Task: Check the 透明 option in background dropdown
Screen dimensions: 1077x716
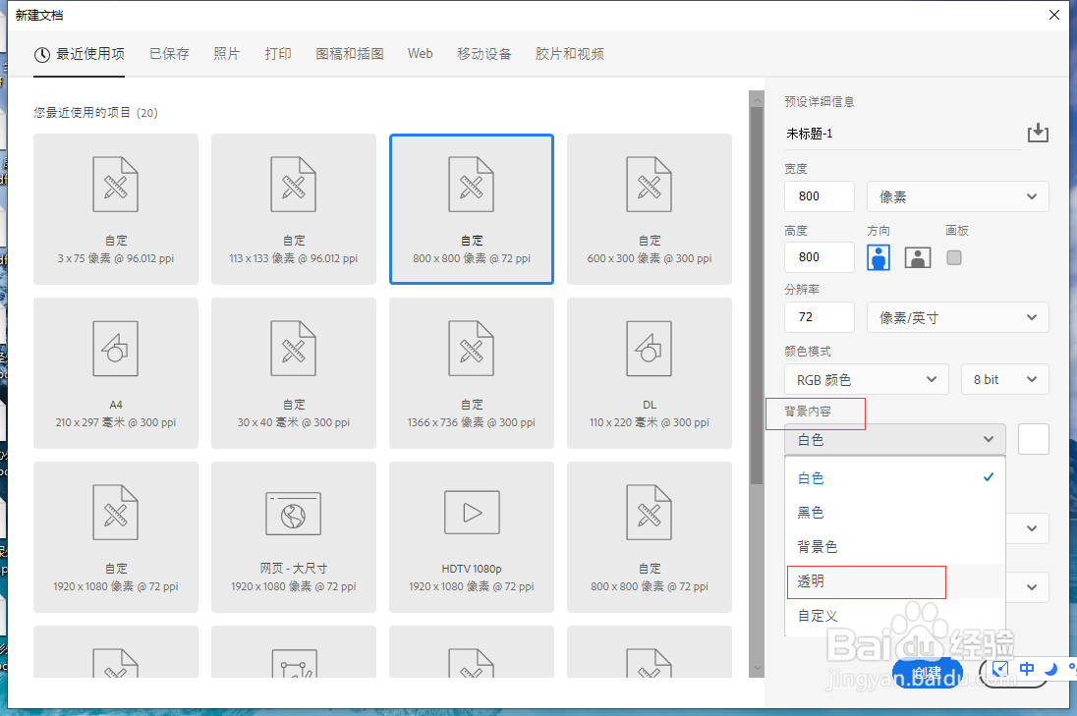Action: click(867, 581)
